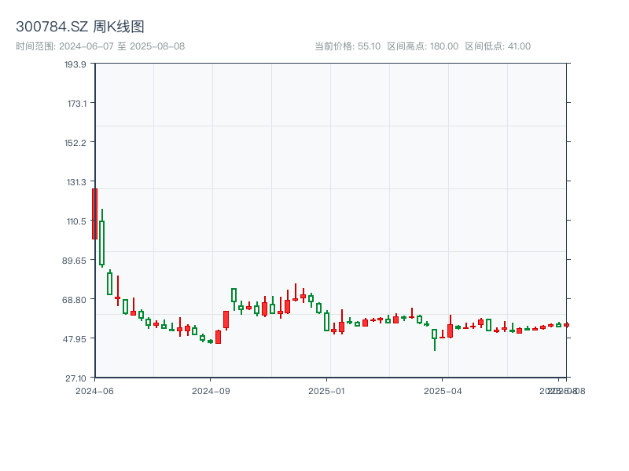Screen dimensions: 629x471
Task: Click y-axis label 110.5
Action: tap(76, 221)
